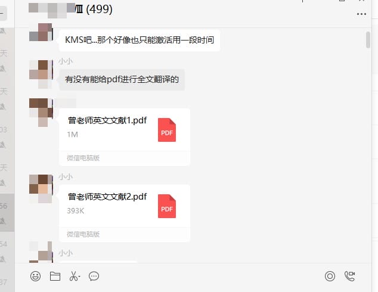Expand the screenshot options arrow
Viewport: 378px width, 292px height.
point(79,277)
